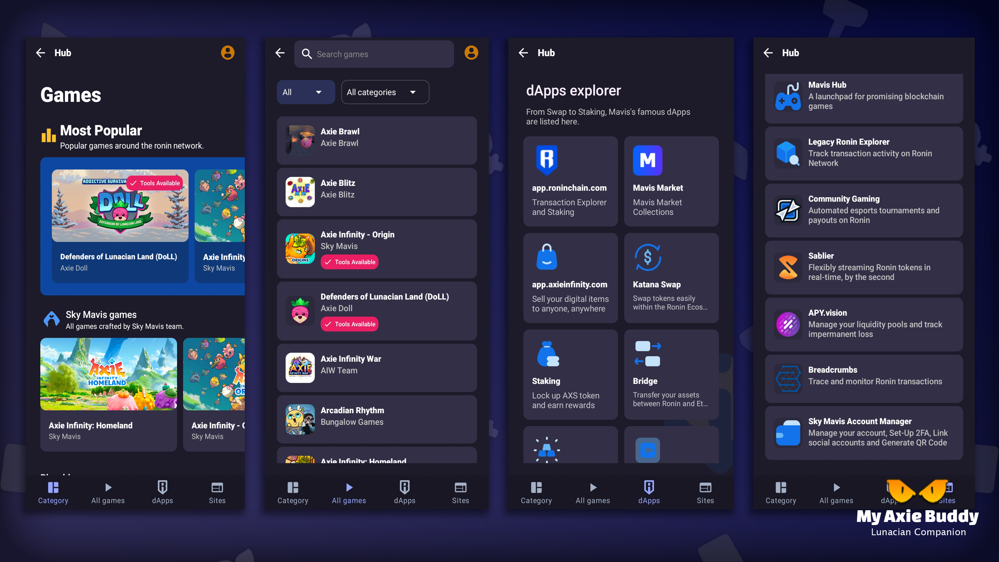Viewport: 999px width, 562px height.
Task: Open Mavis Hub site entry title
Action: tap(827, 85)
